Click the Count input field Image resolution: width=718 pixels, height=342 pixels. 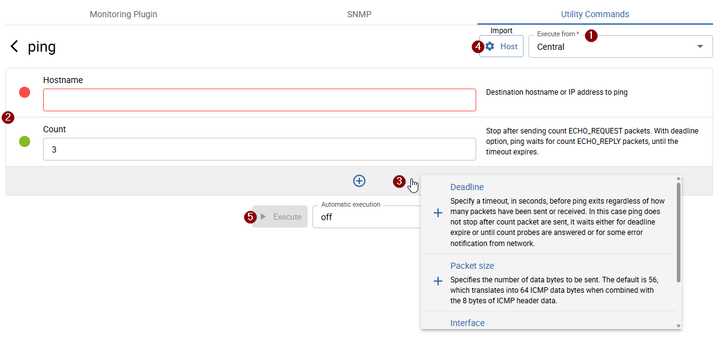coord(259,149)
